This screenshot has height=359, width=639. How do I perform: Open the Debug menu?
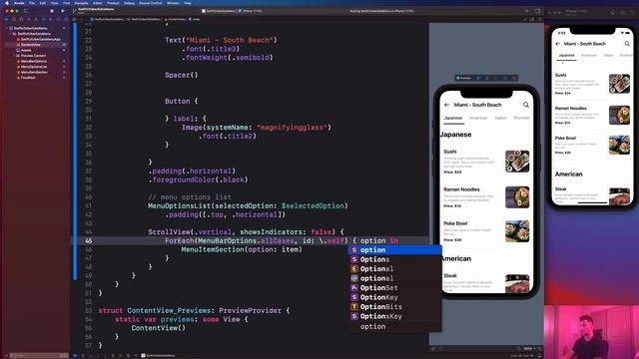click(x=129, y=3)
